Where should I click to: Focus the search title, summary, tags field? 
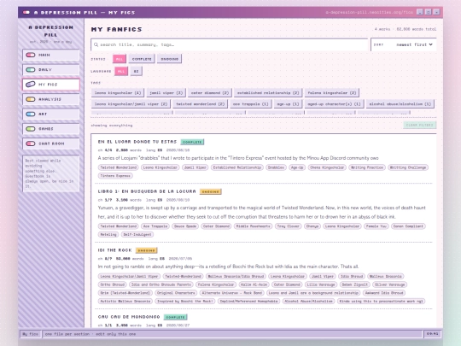coord(230,44)
